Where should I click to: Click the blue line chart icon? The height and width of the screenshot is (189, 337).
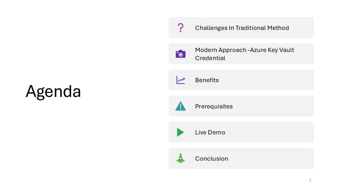[x=181, y=80]
